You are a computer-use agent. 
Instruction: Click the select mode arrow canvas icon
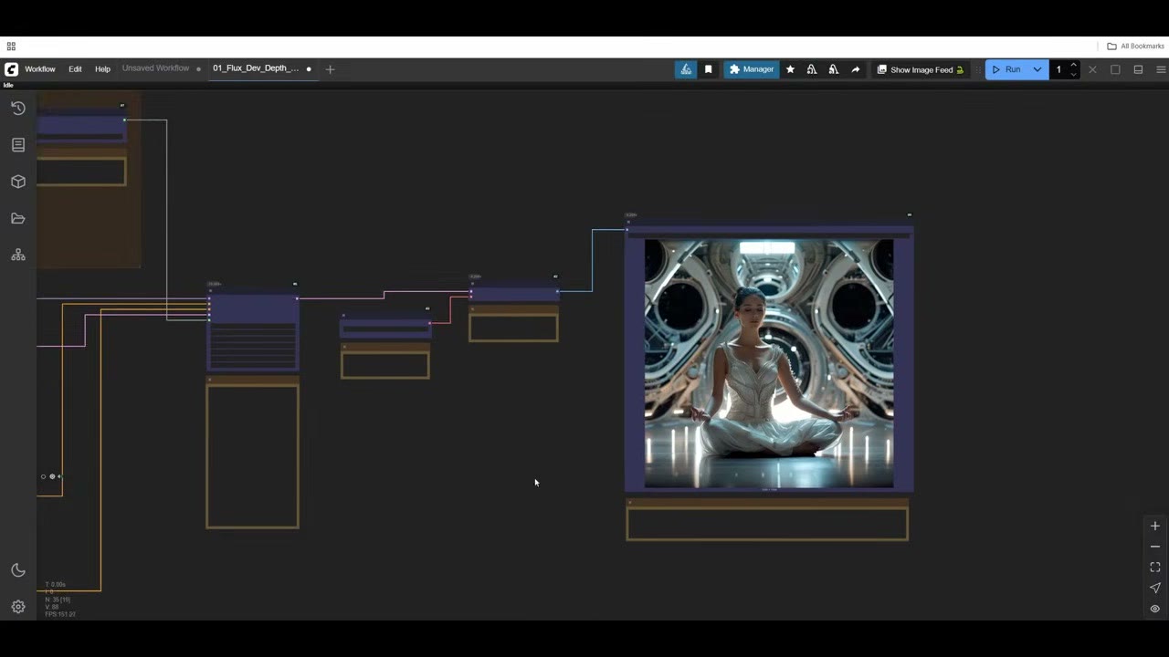1155,588
